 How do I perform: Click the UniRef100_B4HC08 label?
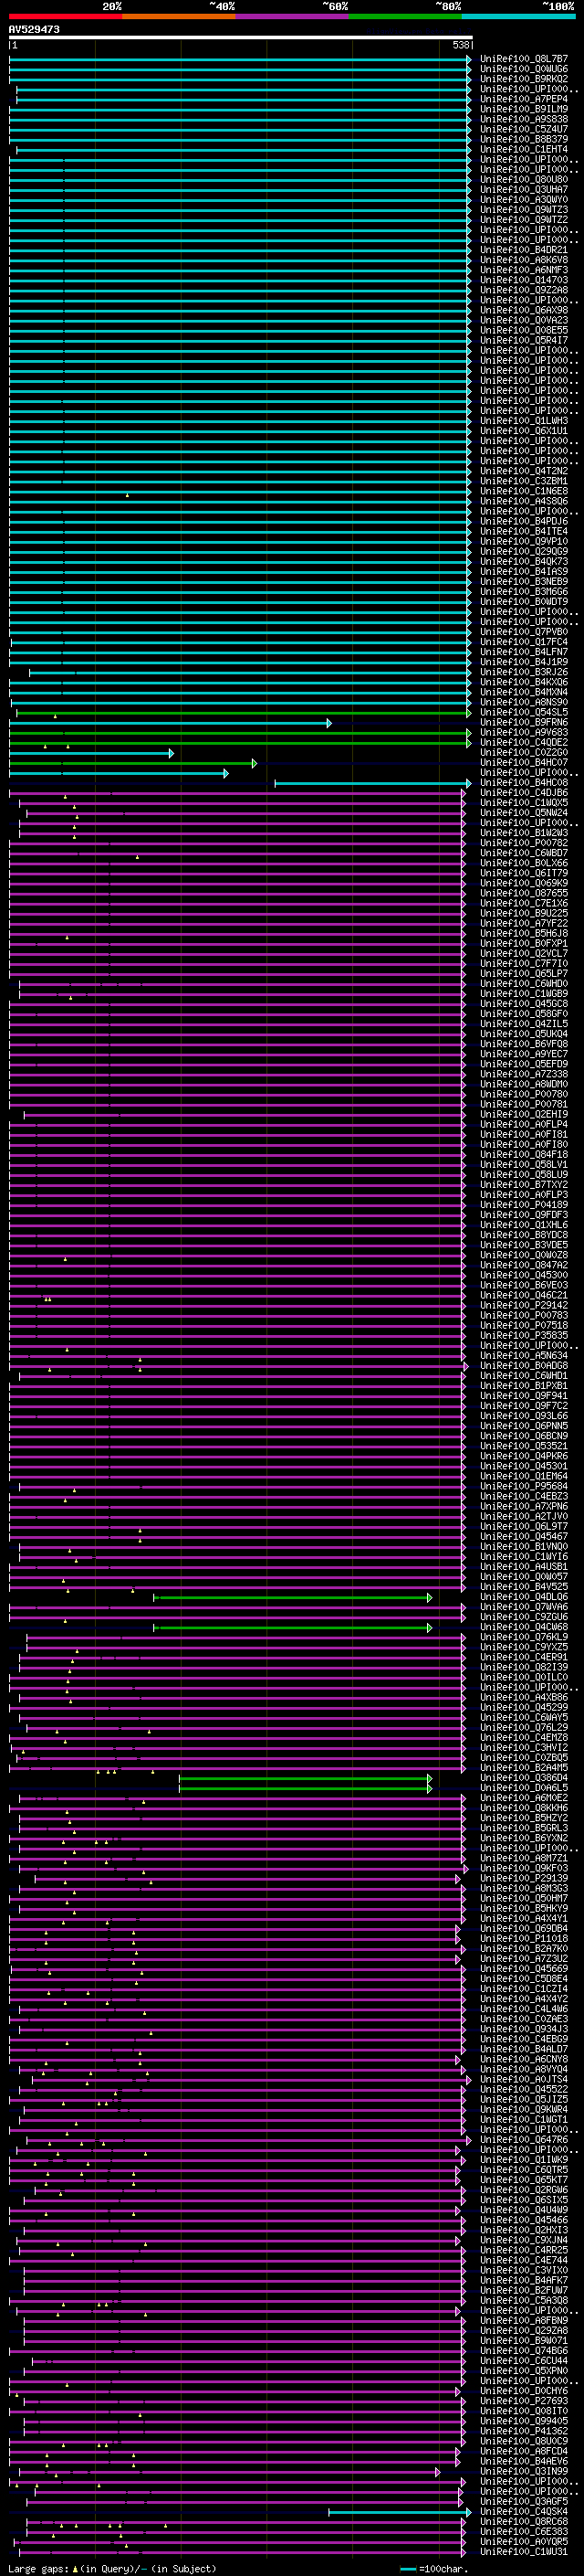[524, 783]
